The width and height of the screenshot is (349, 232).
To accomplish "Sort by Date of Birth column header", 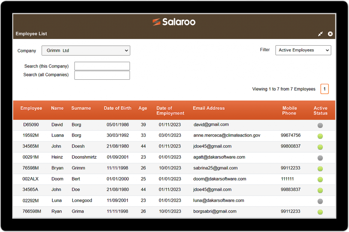I will 118,108.
